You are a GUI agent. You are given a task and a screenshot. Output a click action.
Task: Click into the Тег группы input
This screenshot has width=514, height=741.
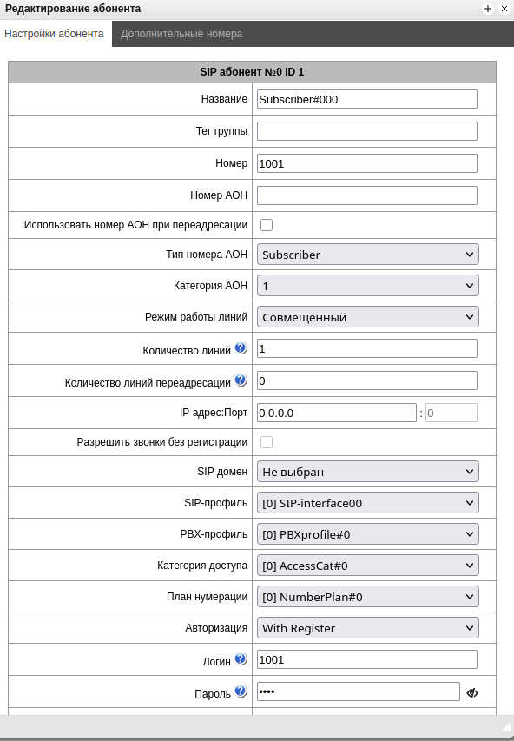point(367,131)
